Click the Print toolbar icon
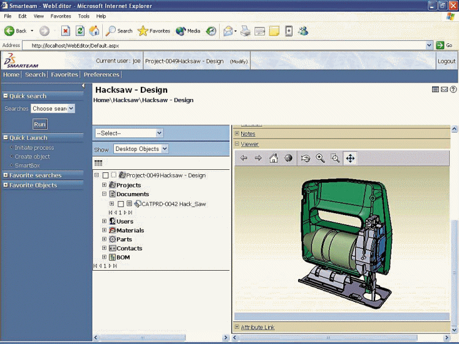This screenshot has height=344, width=459. tap(245, 31)
